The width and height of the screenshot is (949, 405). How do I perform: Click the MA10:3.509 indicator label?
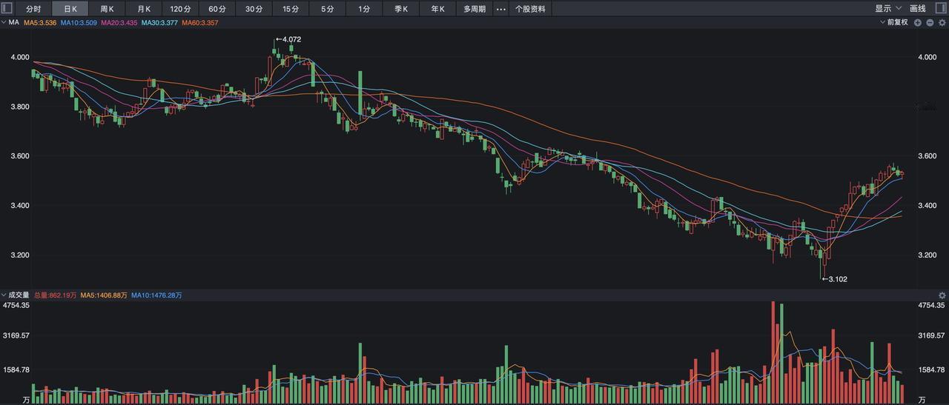79,23
